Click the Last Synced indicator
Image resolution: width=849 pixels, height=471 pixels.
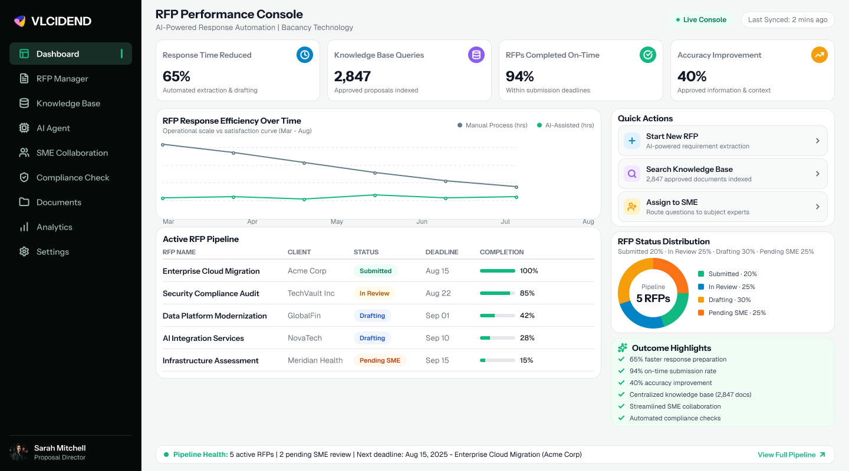[788, 19]
